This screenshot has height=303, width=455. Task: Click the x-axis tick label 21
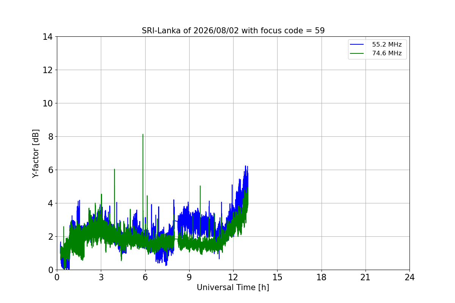(x=366, y=277)
